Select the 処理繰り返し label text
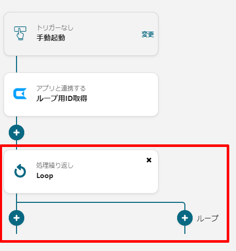Image resolution: width=236 pixels, height=251 pixels. tap(55, 165)
